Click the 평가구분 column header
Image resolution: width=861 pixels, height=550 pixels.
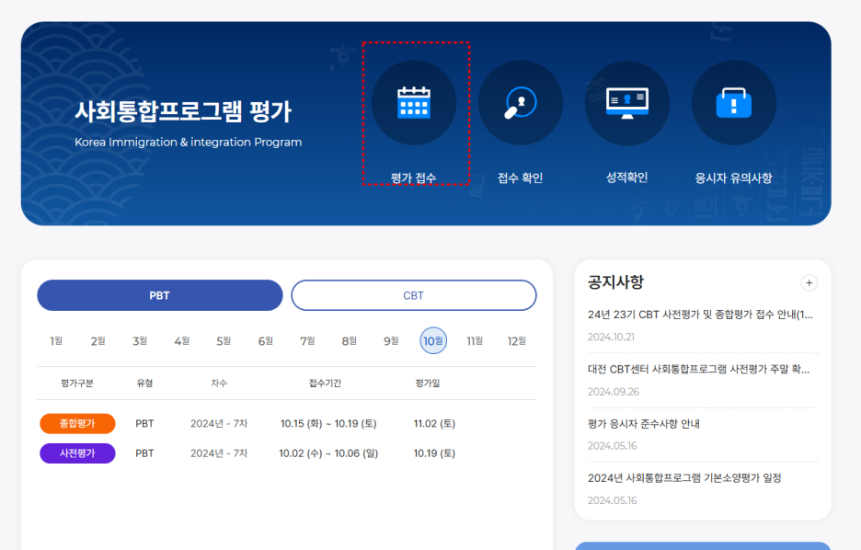tap(77, 384)
